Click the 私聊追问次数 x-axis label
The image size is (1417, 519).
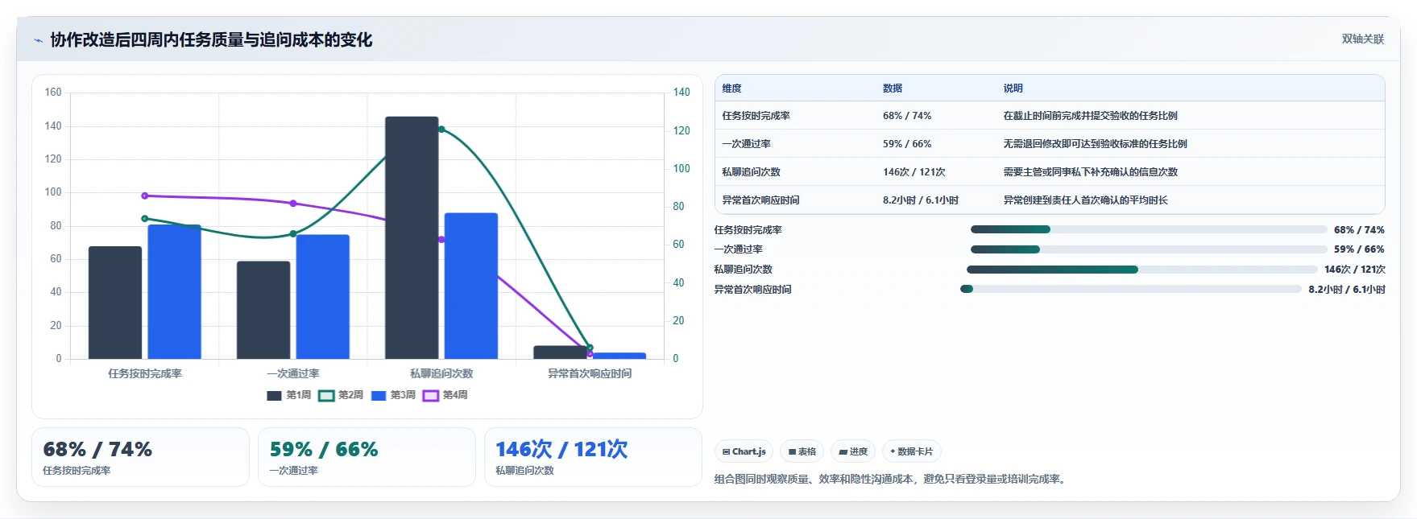[x=441, y=373]
